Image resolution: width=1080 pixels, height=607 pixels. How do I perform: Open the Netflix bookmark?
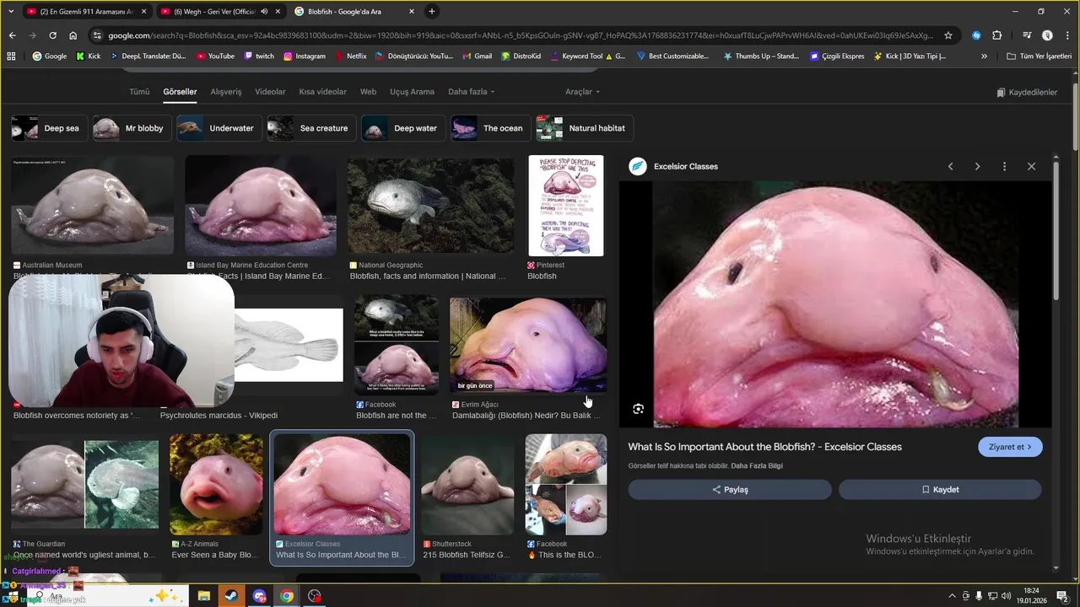click(x=350, y=56)
